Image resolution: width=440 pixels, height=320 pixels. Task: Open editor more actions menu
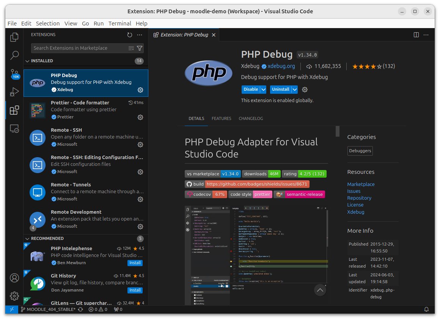click(426, 35)
